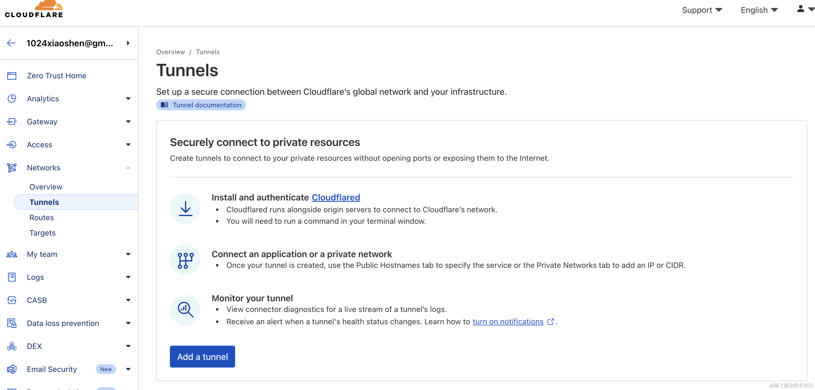Click the back arrow icon beside account name
815x390 pixels.
coord(12,43)
